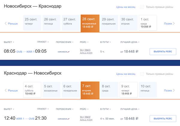Click left arrow 'Раньше' in Novosibirsk–Krasnodar dates
This screenshot has width=180, height=126.
[x=11, y=24]
